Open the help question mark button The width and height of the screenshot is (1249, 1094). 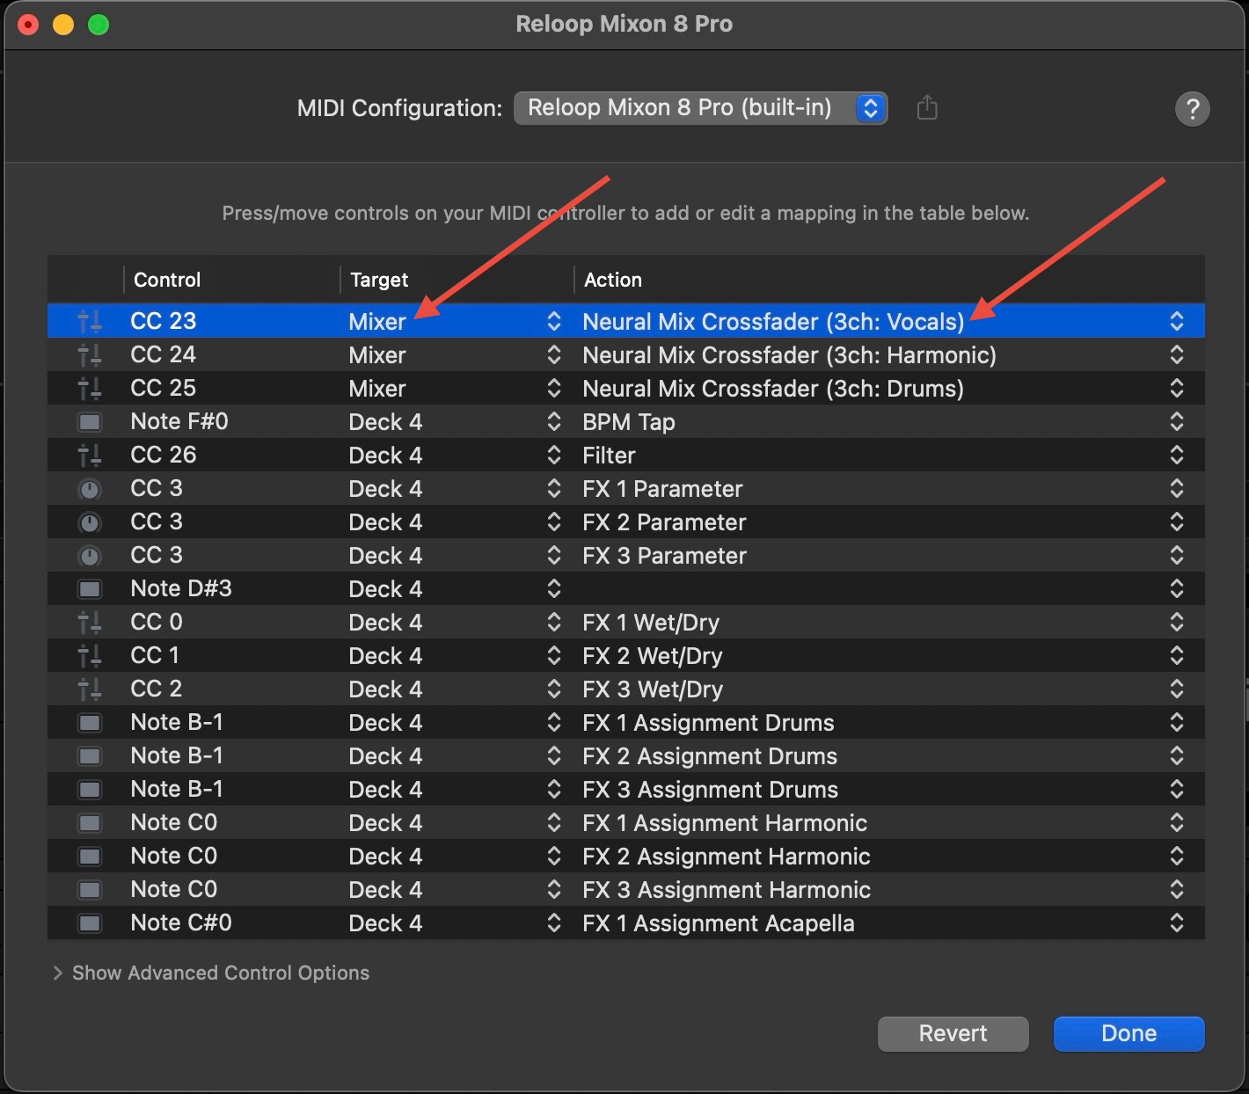click(1192, 109)
